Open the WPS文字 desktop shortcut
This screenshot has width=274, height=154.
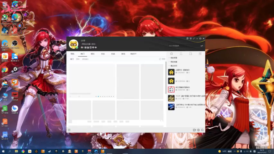pos(5,136)
